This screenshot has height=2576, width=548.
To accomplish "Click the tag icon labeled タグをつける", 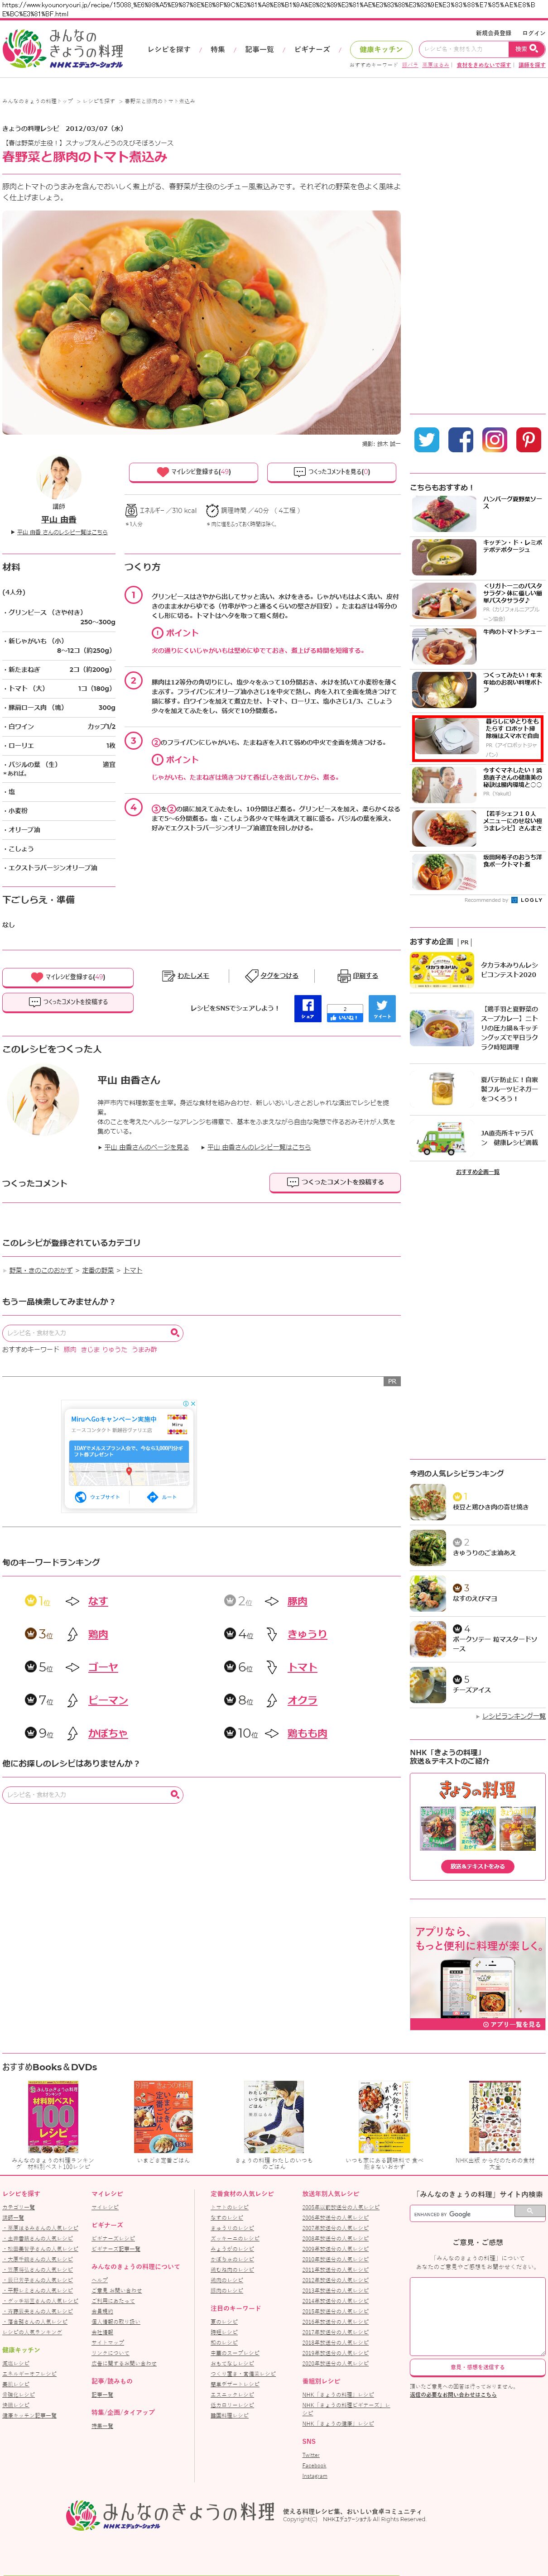I will [272, 976].
